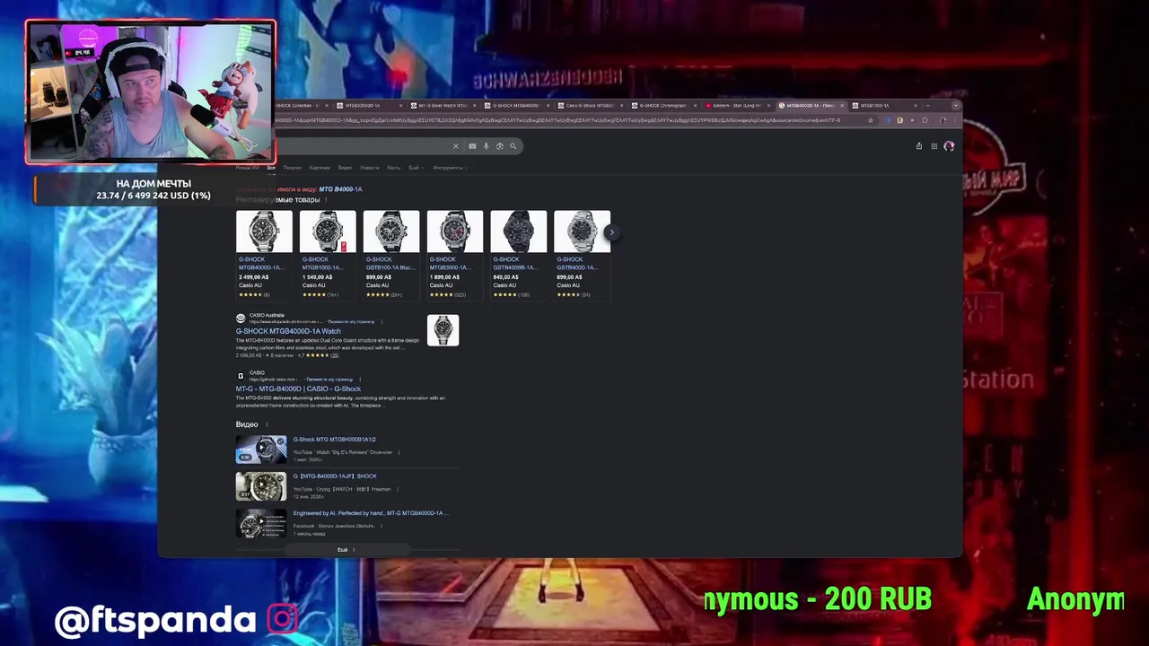Select the Все search filter tab
The width and height of the screenshot is (1149, 646).
pyautogui.click(x=270, y=168)
